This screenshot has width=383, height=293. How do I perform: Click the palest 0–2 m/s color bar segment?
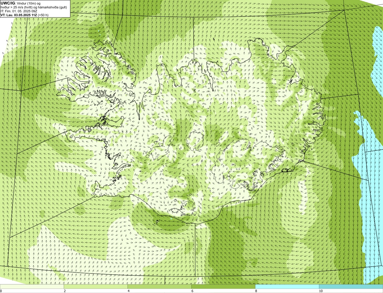click(32, 287)
